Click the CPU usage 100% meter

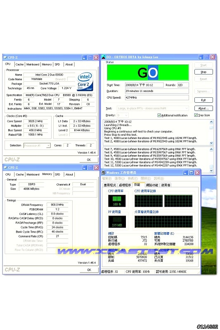point(117,201)
